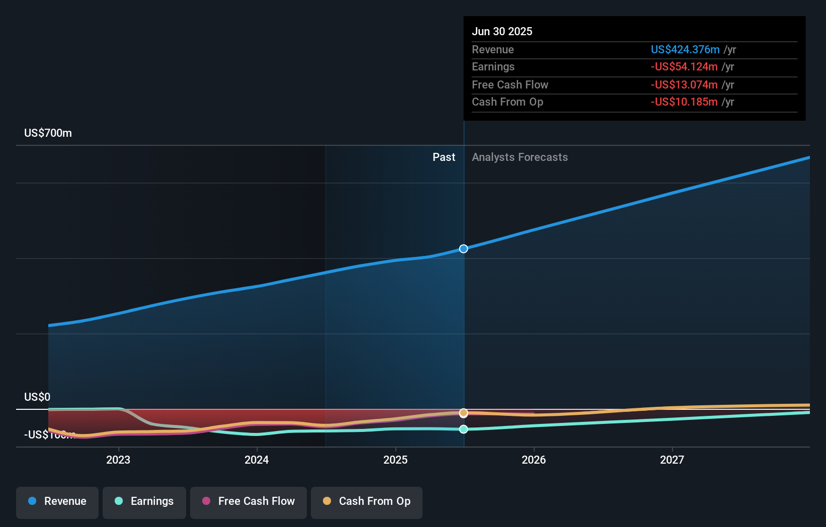
Task: Select the Revenue data point marker on chart
Action: pyautogui.click(x=463, y=248)
